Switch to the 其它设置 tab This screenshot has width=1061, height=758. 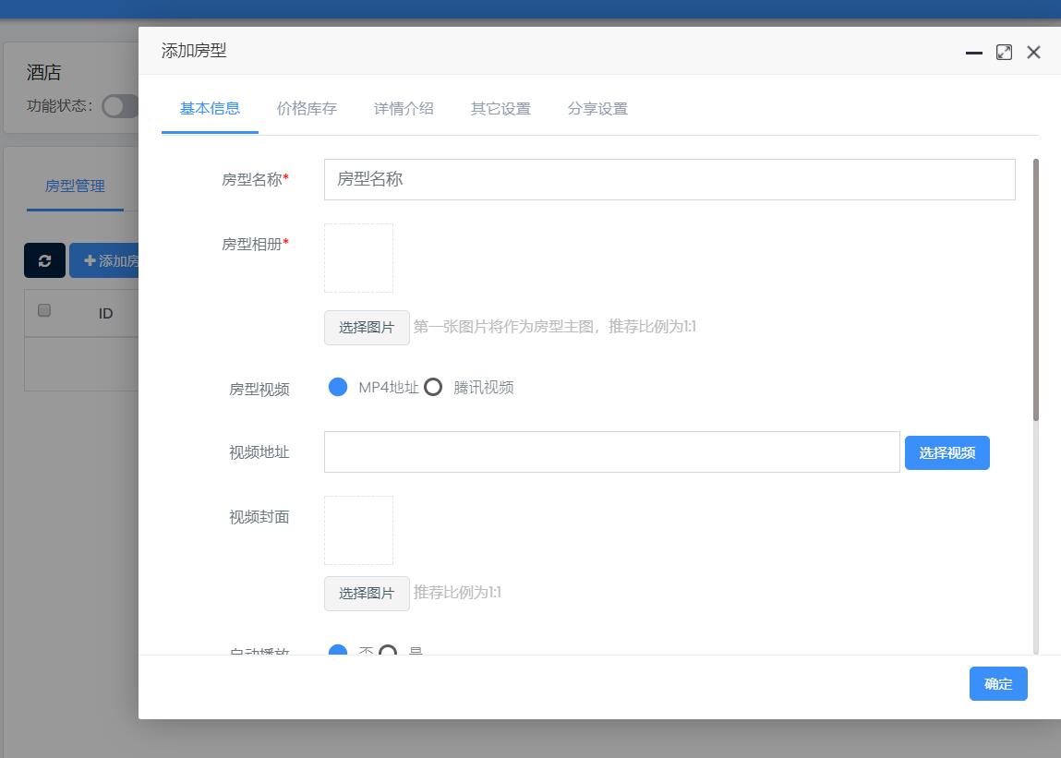(x=500, y=108)
